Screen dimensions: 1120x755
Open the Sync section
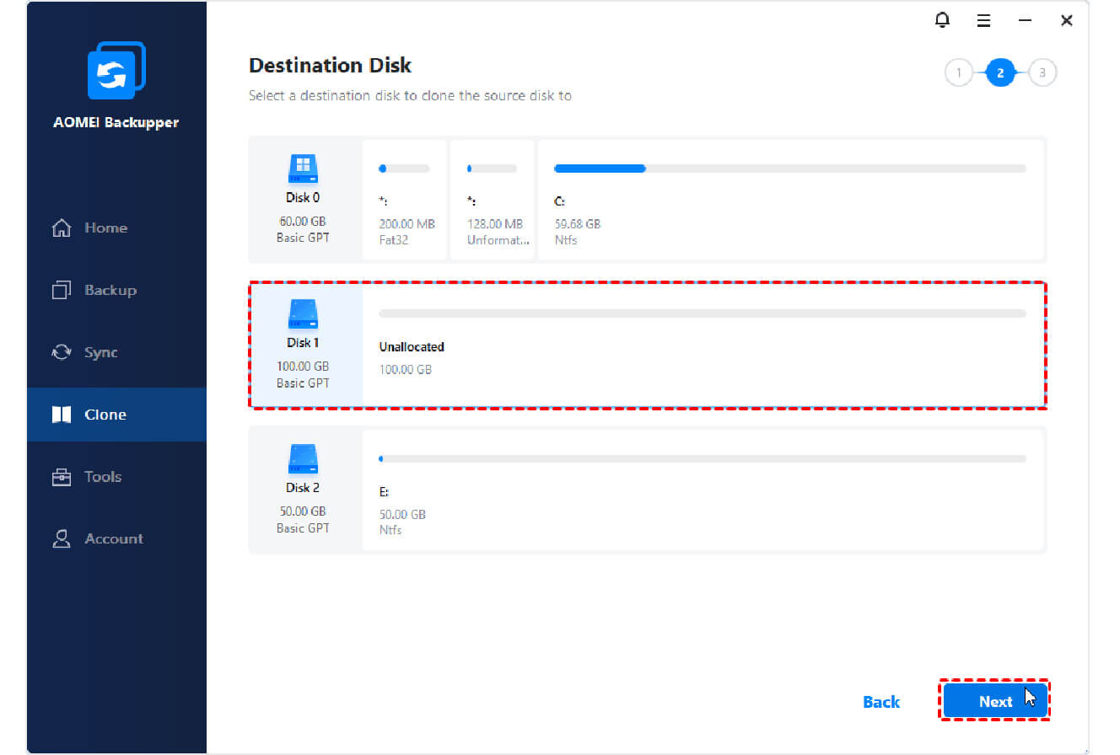[x=116, y=352]
